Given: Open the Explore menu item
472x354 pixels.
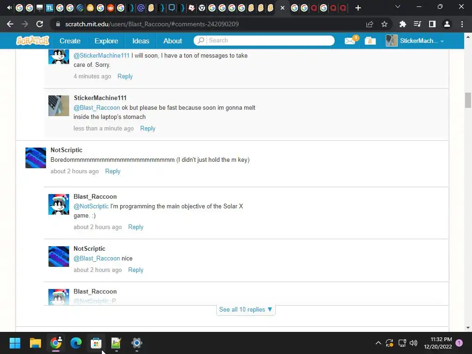Looking at the screenshot, I should coord(106,41).
